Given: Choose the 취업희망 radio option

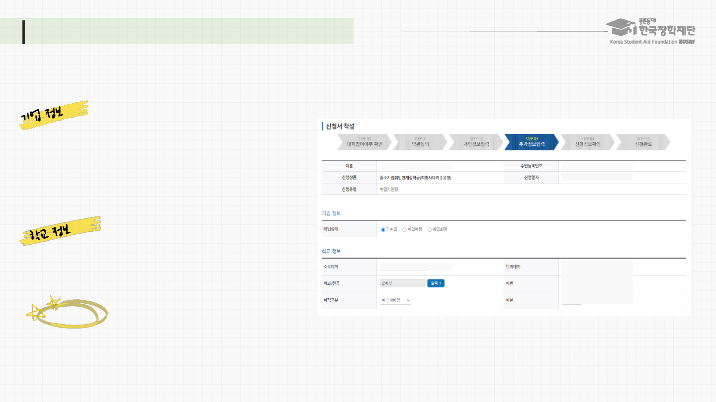Looking at the screenshot, I should 430,229.
